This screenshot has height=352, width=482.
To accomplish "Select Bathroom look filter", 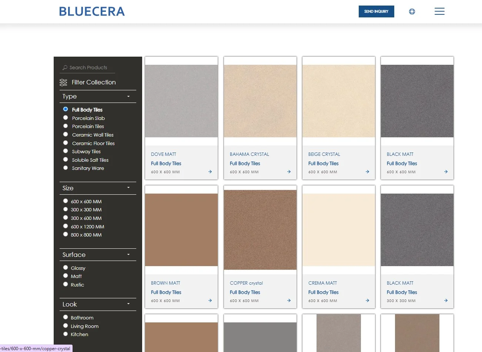I will (x=66, y=317).
